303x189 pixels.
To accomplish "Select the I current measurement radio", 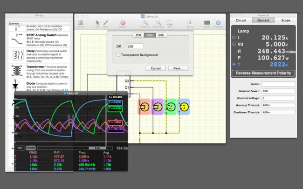I will click(234, 38).
